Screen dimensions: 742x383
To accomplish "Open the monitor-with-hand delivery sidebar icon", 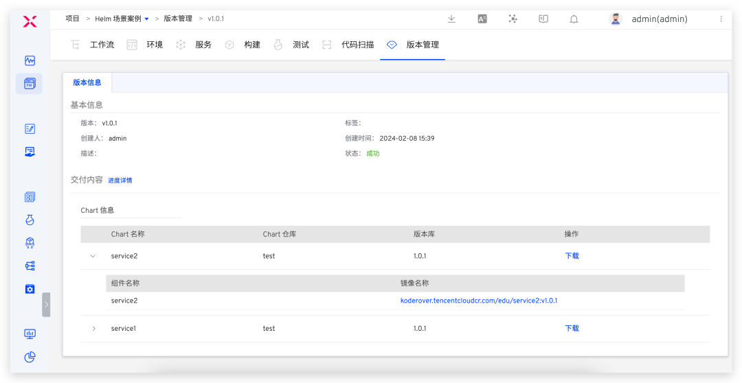I will 30,152.
